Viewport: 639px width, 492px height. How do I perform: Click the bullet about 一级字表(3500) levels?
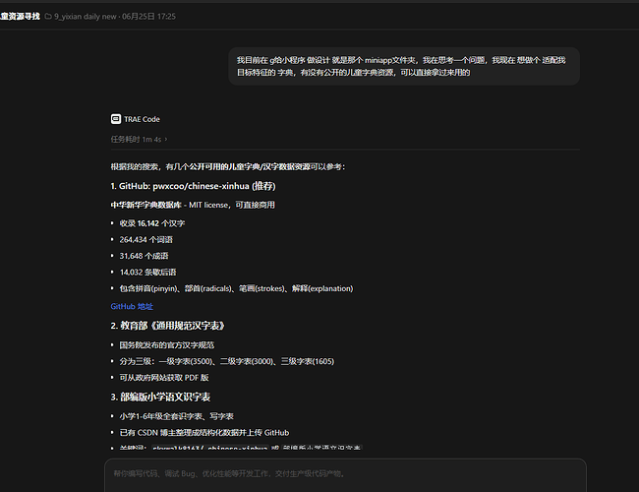[226, 361]
